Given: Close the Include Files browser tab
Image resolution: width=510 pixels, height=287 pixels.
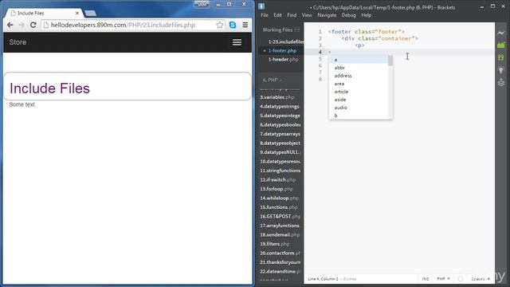Looking at the screenshot, I should coord(77,13).
